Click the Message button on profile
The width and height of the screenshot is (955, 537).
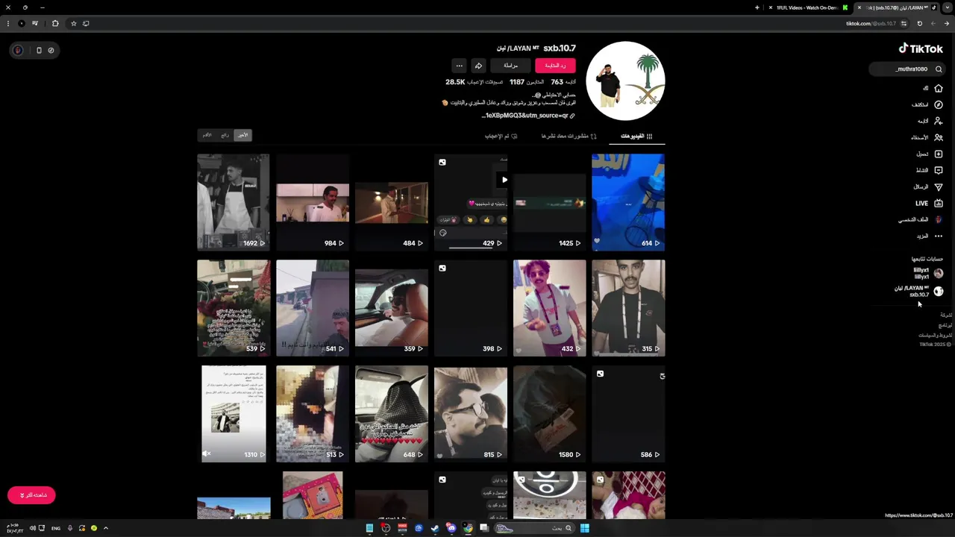pos(510,66)
